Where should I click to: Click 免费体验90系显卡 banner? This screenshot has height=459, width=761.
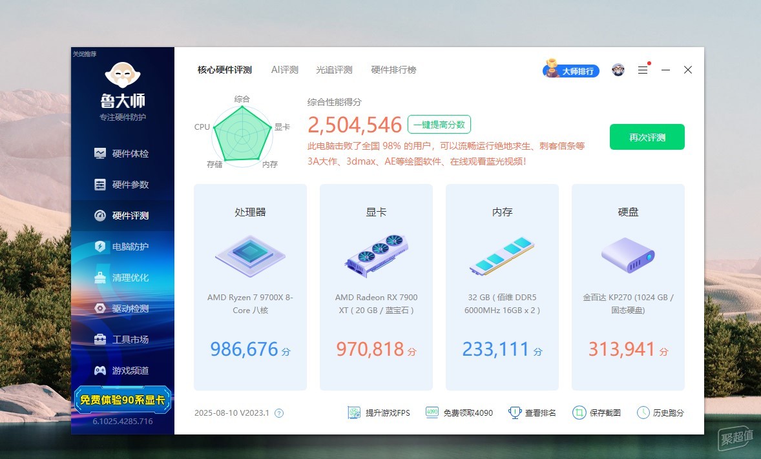tap(122, 400)
